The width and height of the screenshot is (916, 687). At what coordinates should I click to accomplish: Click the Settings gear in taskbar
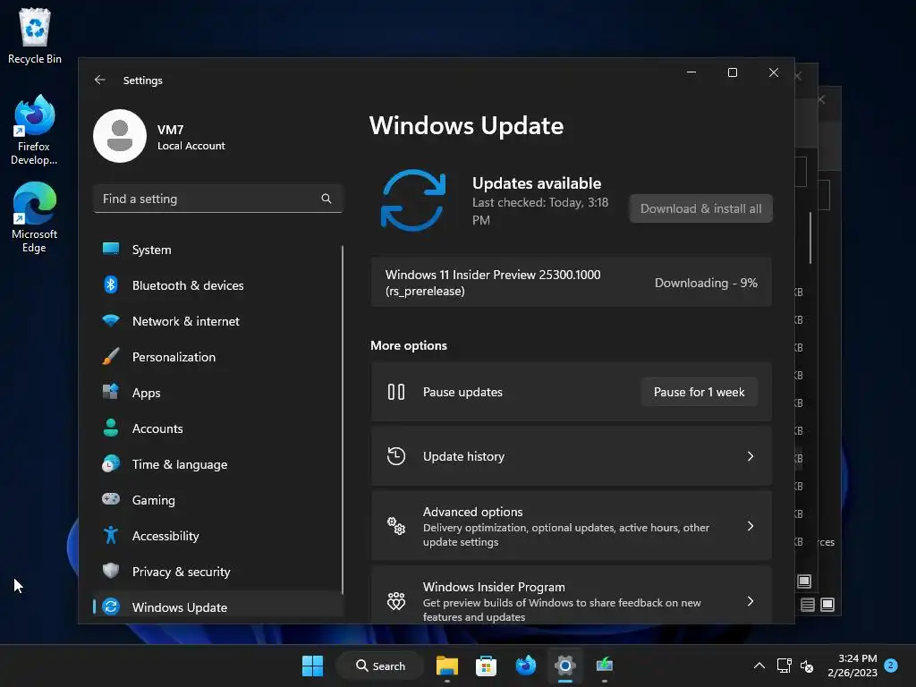pyautogui.click(x=565, y=666)
